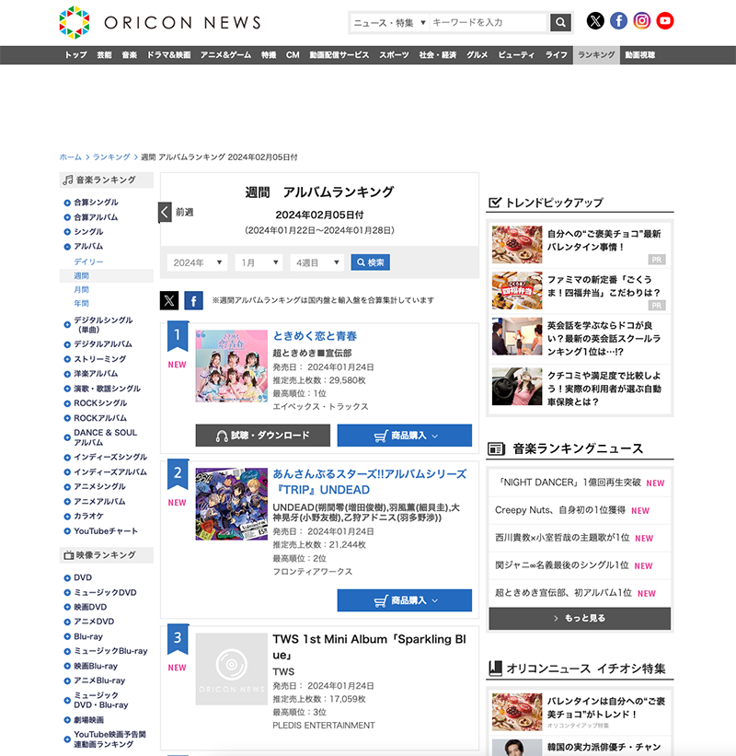Image resolution: width=736 pixels, height=756 pixels.
Task: Select スポーツ in navigation bar
Action: 394,55
